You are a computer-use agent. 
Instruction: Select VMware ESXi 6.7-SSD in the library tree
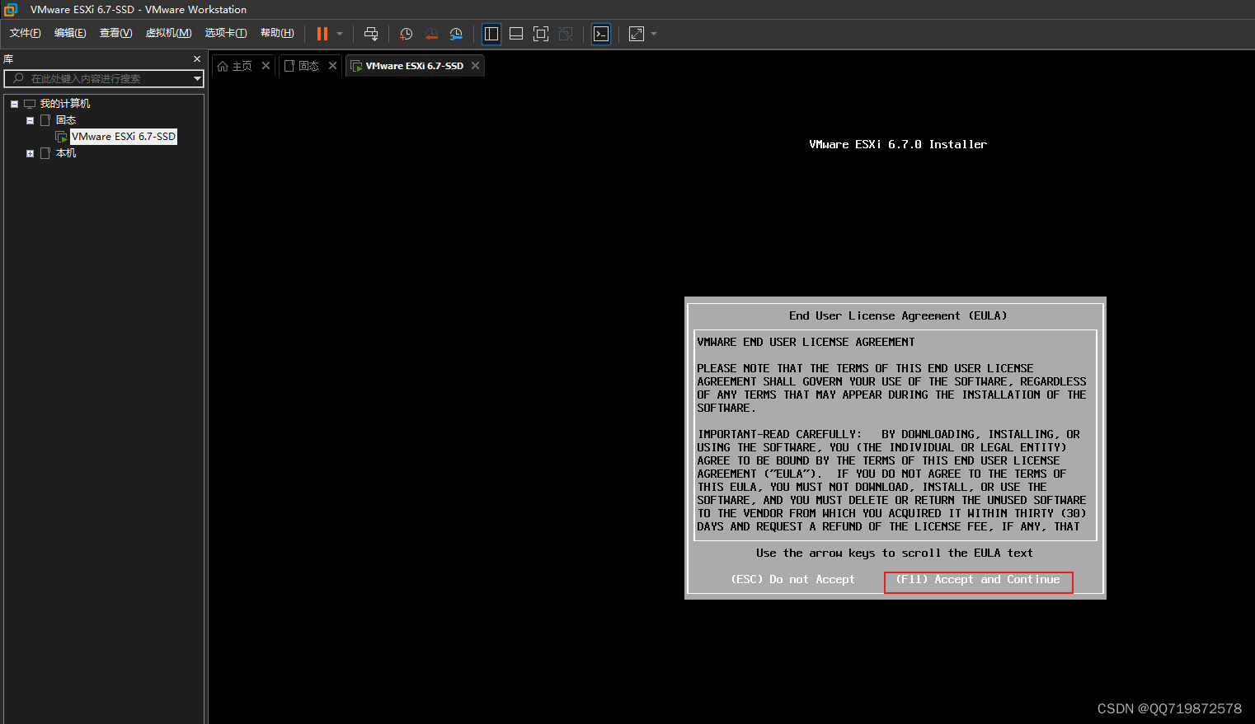(x=124, y=137)
